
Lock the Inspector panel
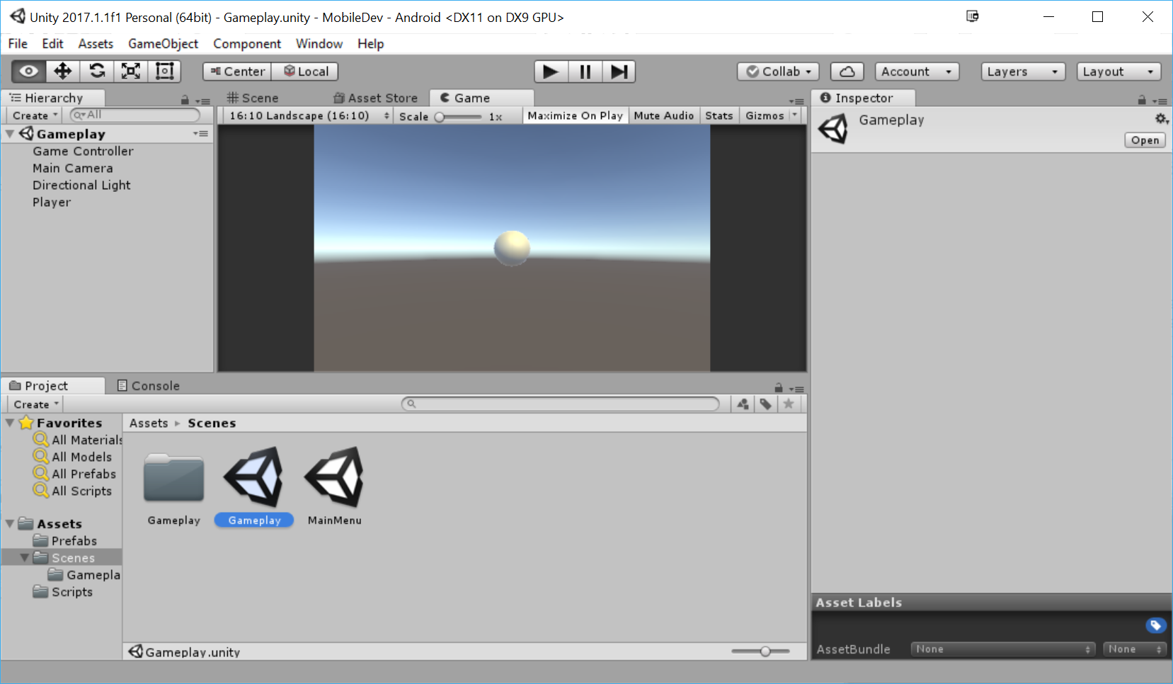tap(1142, 101)
